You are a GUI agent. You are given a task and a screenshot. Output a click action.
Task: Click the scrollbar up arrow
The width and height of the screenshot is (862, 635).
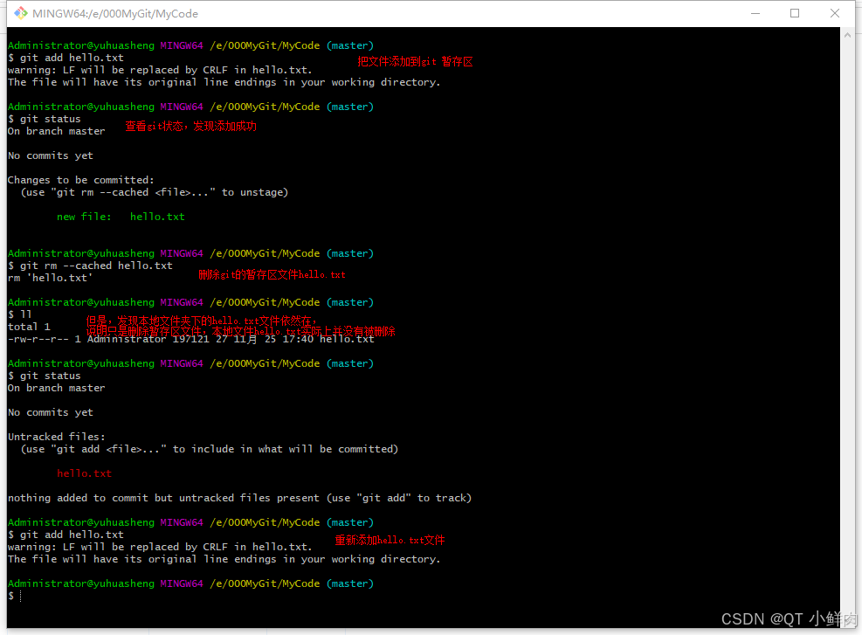click(847, 35)
